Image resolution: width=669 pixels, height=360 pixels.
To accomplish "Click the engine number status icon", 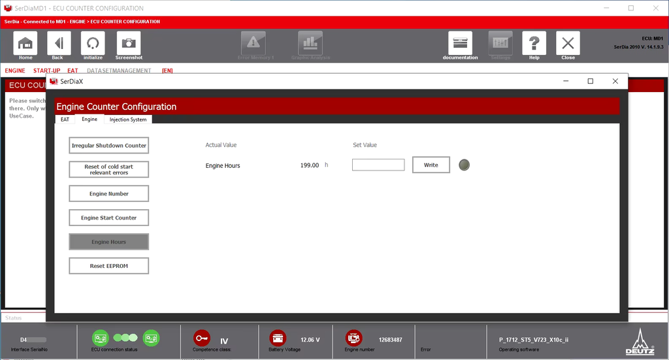I will (x=353, y=338).
